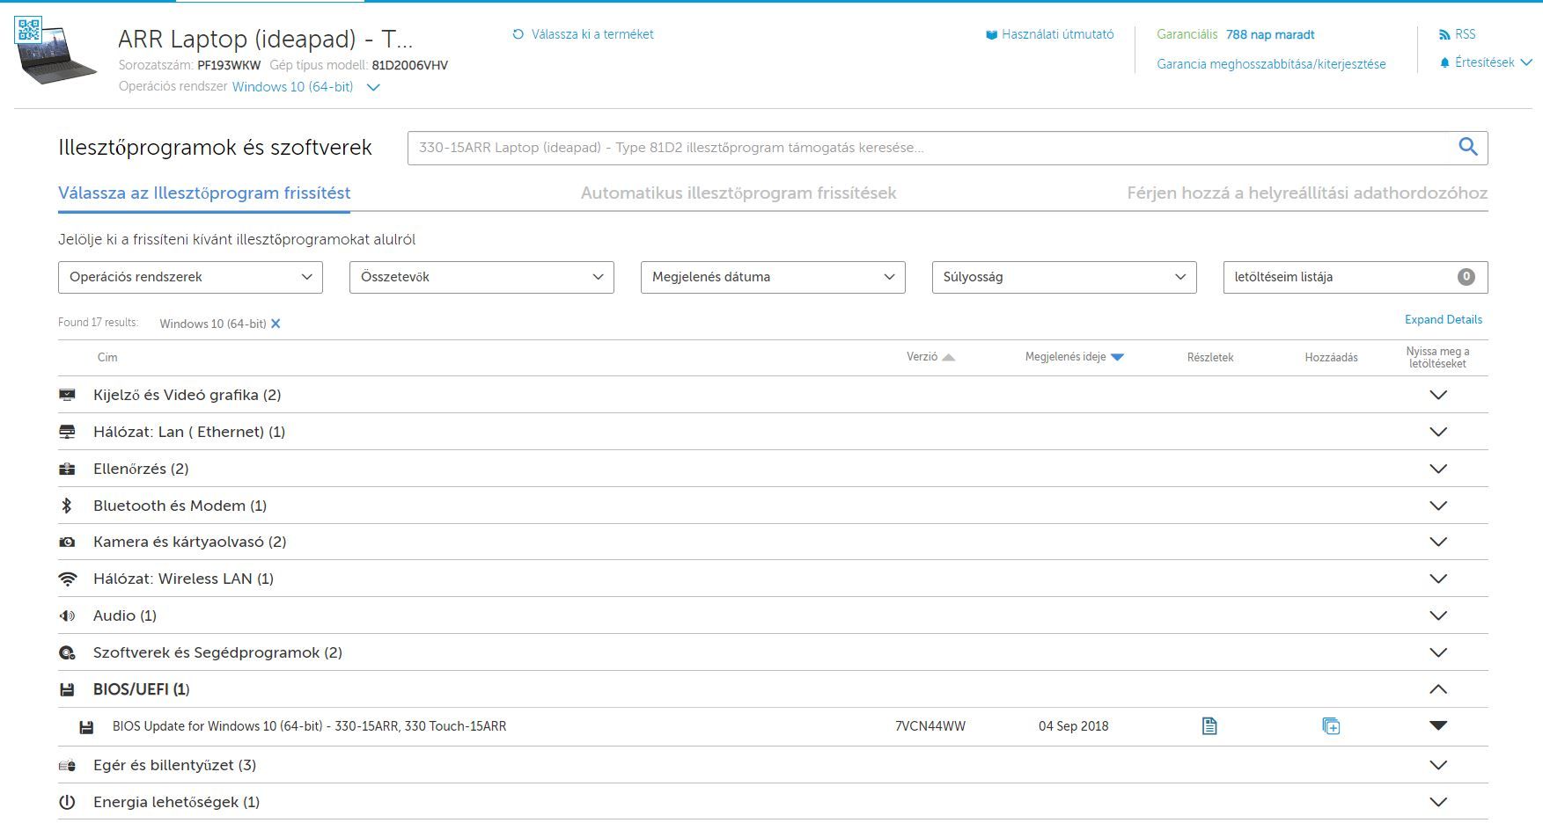Image resolution: width=1543 pixels, height=823 pixels.
Task: Open letöltéseim listája download list
Action: click(x=1356, y=277)
